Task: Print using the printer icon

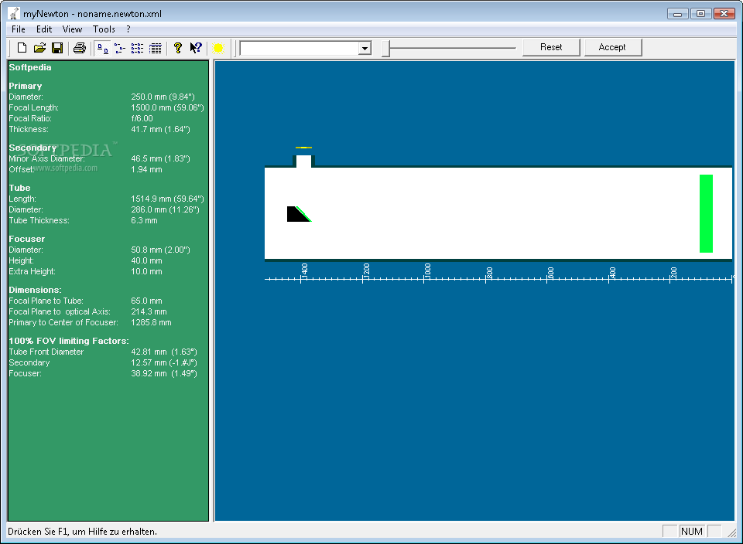Action: 80,48
